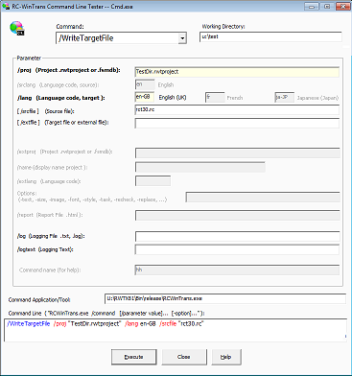Click the /srcfile rct30.rc source field
The image size is (352, 376).
pyautogui.click(x=237, y=109)
